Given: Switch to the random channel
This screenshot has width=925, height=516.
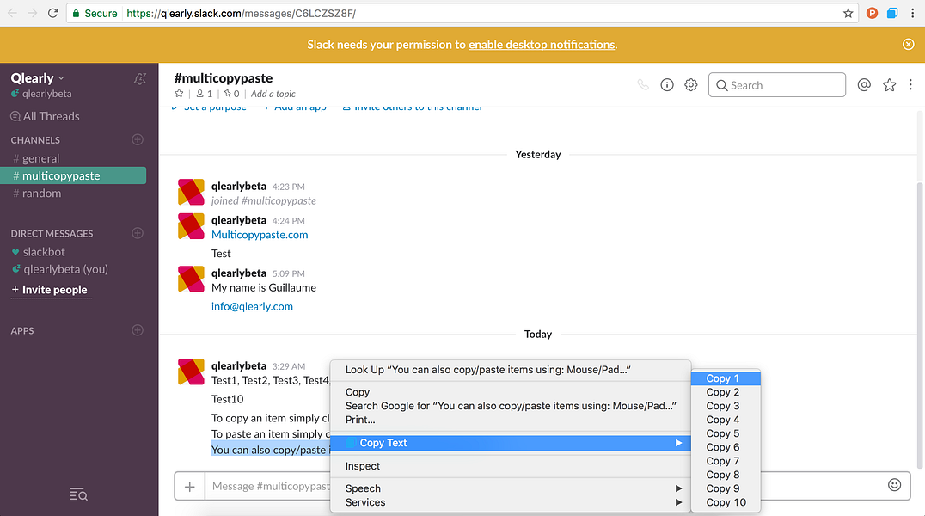Looking at the screenshot, I should pos(37,193).
